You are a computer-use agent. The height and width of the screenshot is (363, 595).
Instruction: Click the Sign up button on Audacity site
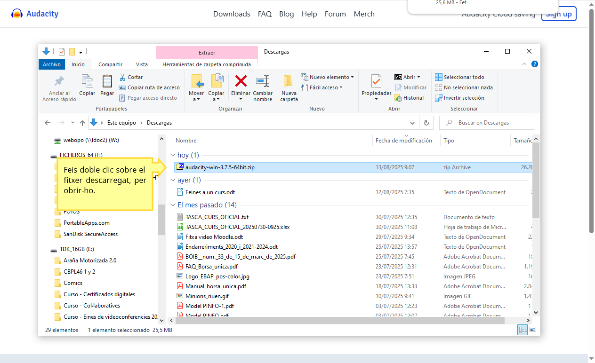pos(559,14)
